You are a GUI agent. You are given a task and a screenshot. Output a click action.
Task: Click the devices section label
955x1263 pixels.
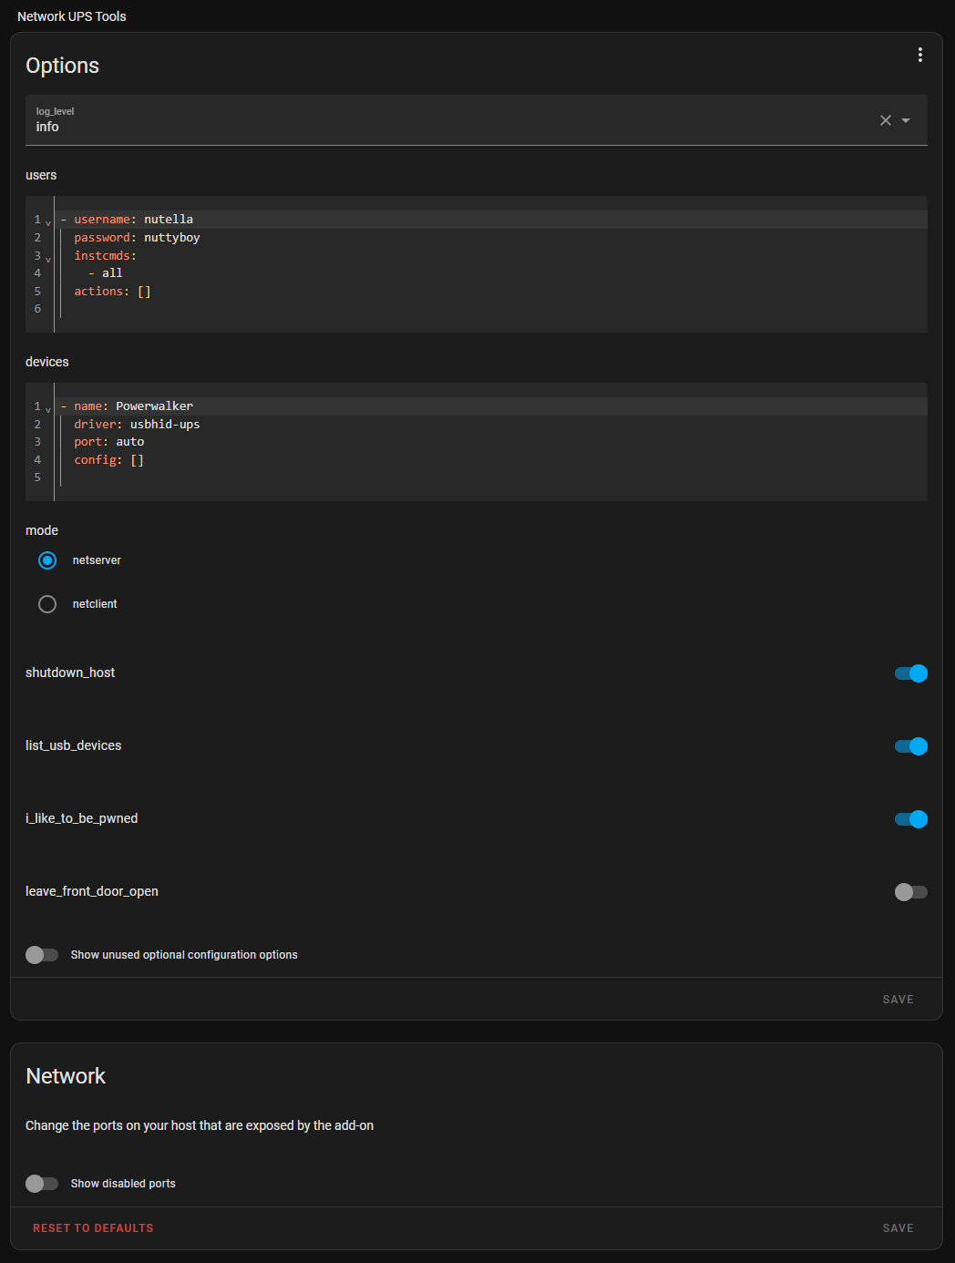[47, 362]
